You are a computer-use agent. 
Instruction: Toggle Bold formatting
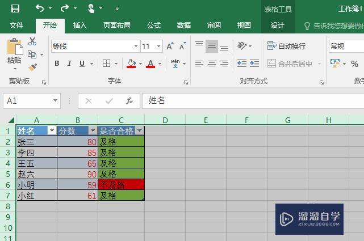click(57, 64)
